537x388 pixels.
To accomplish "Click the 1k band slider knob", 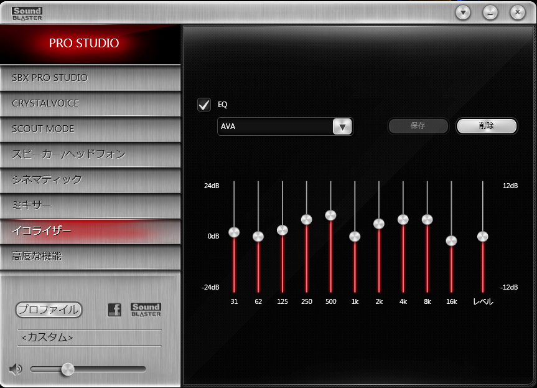I will [355, 237].
